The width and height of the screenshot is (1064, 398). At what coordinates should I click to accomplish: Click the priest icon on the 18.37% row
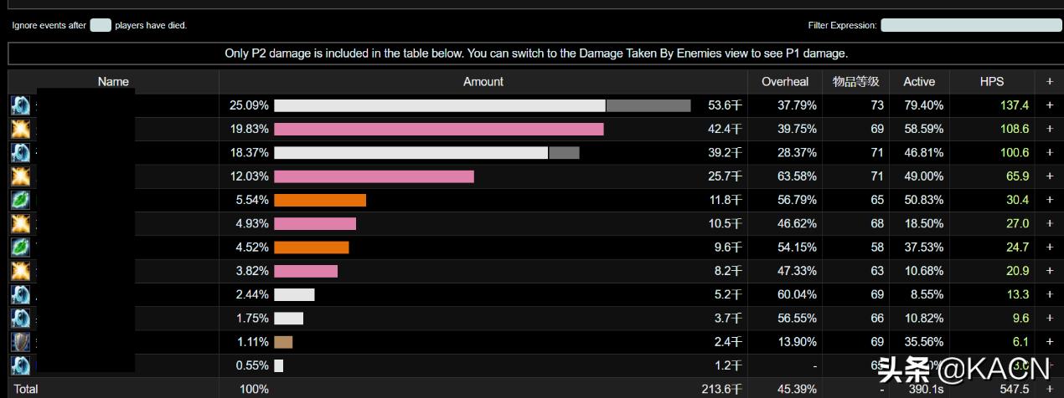click(x=20, y=152)
